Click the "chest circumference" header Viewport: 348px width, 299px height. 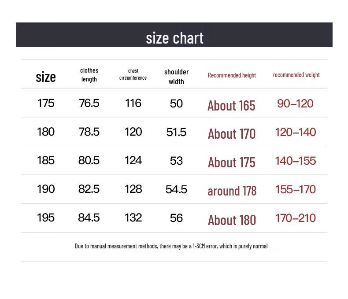133,74
